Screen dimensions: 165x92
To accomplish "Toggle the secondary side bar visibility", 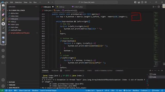I will [x=142, y=2].
